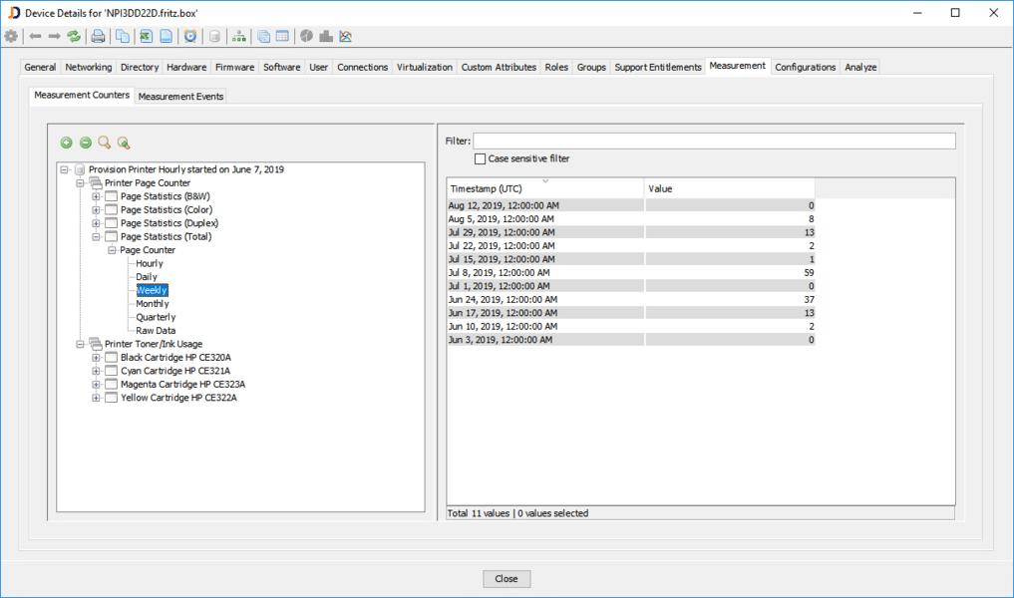Image resolution: width=1014 pixels, height=598 pixels.
Task: Open the Networking tab
Action: [x=89, y=68]
